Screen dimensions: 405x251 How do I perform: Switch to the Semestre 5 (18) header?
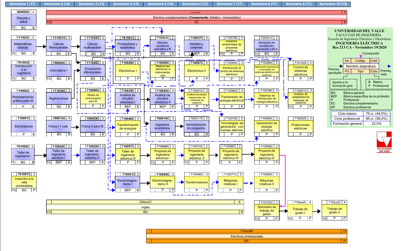(x=161, y=4)
